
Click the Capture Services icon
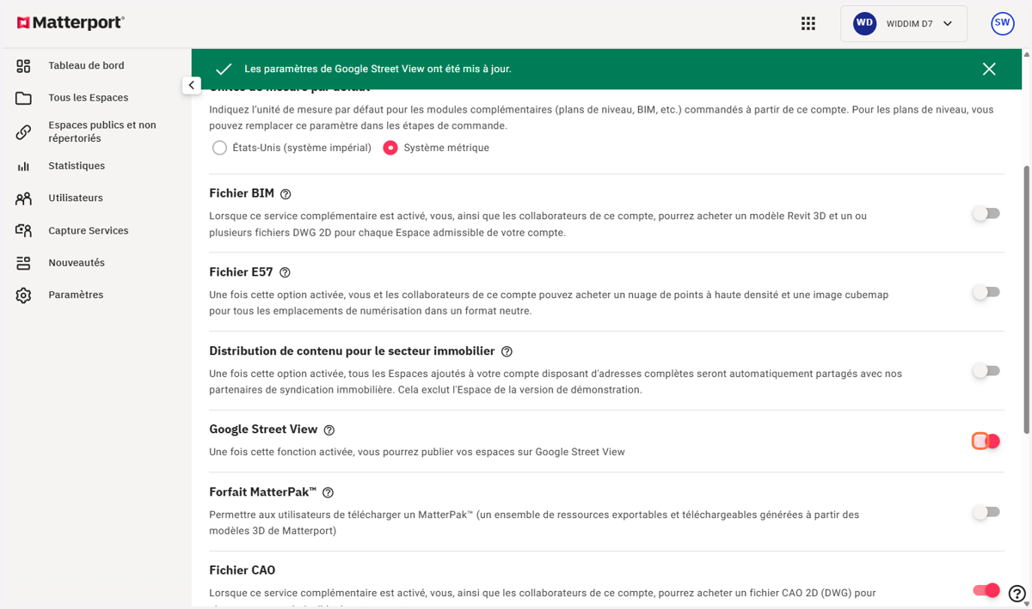pyautogui.click(x=23, y=230)
